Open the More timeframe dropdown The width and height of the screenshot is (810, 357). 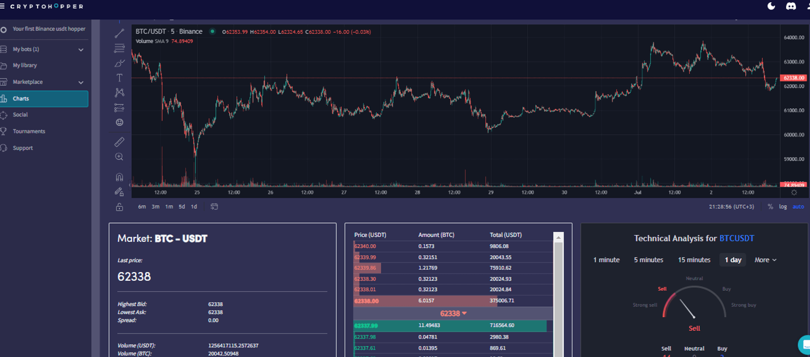pyautogui.click(x=765, y=260)
